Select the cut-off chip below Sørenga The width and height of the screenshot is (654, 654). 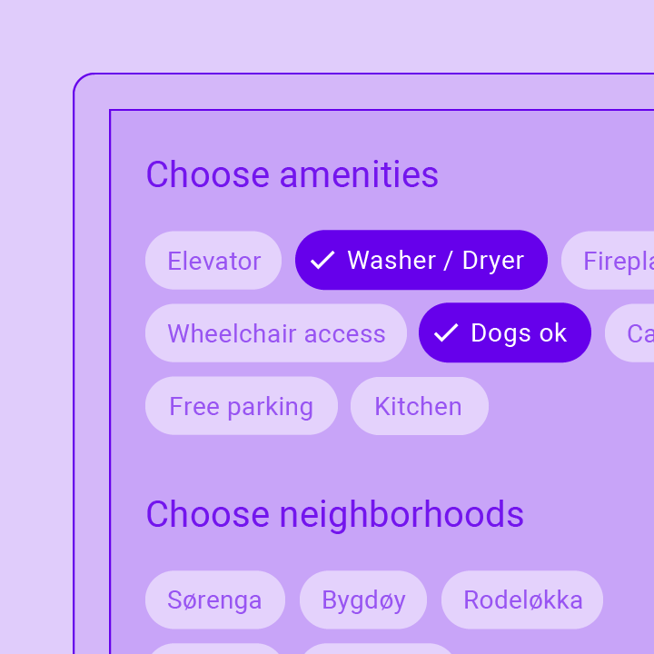215,649
